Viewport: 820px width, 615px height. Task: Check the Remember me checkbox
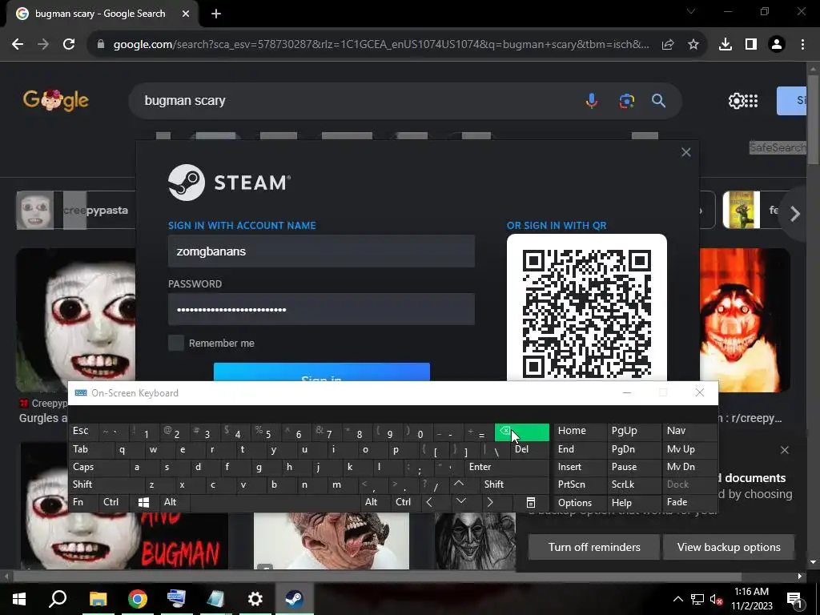coord(176,343)
